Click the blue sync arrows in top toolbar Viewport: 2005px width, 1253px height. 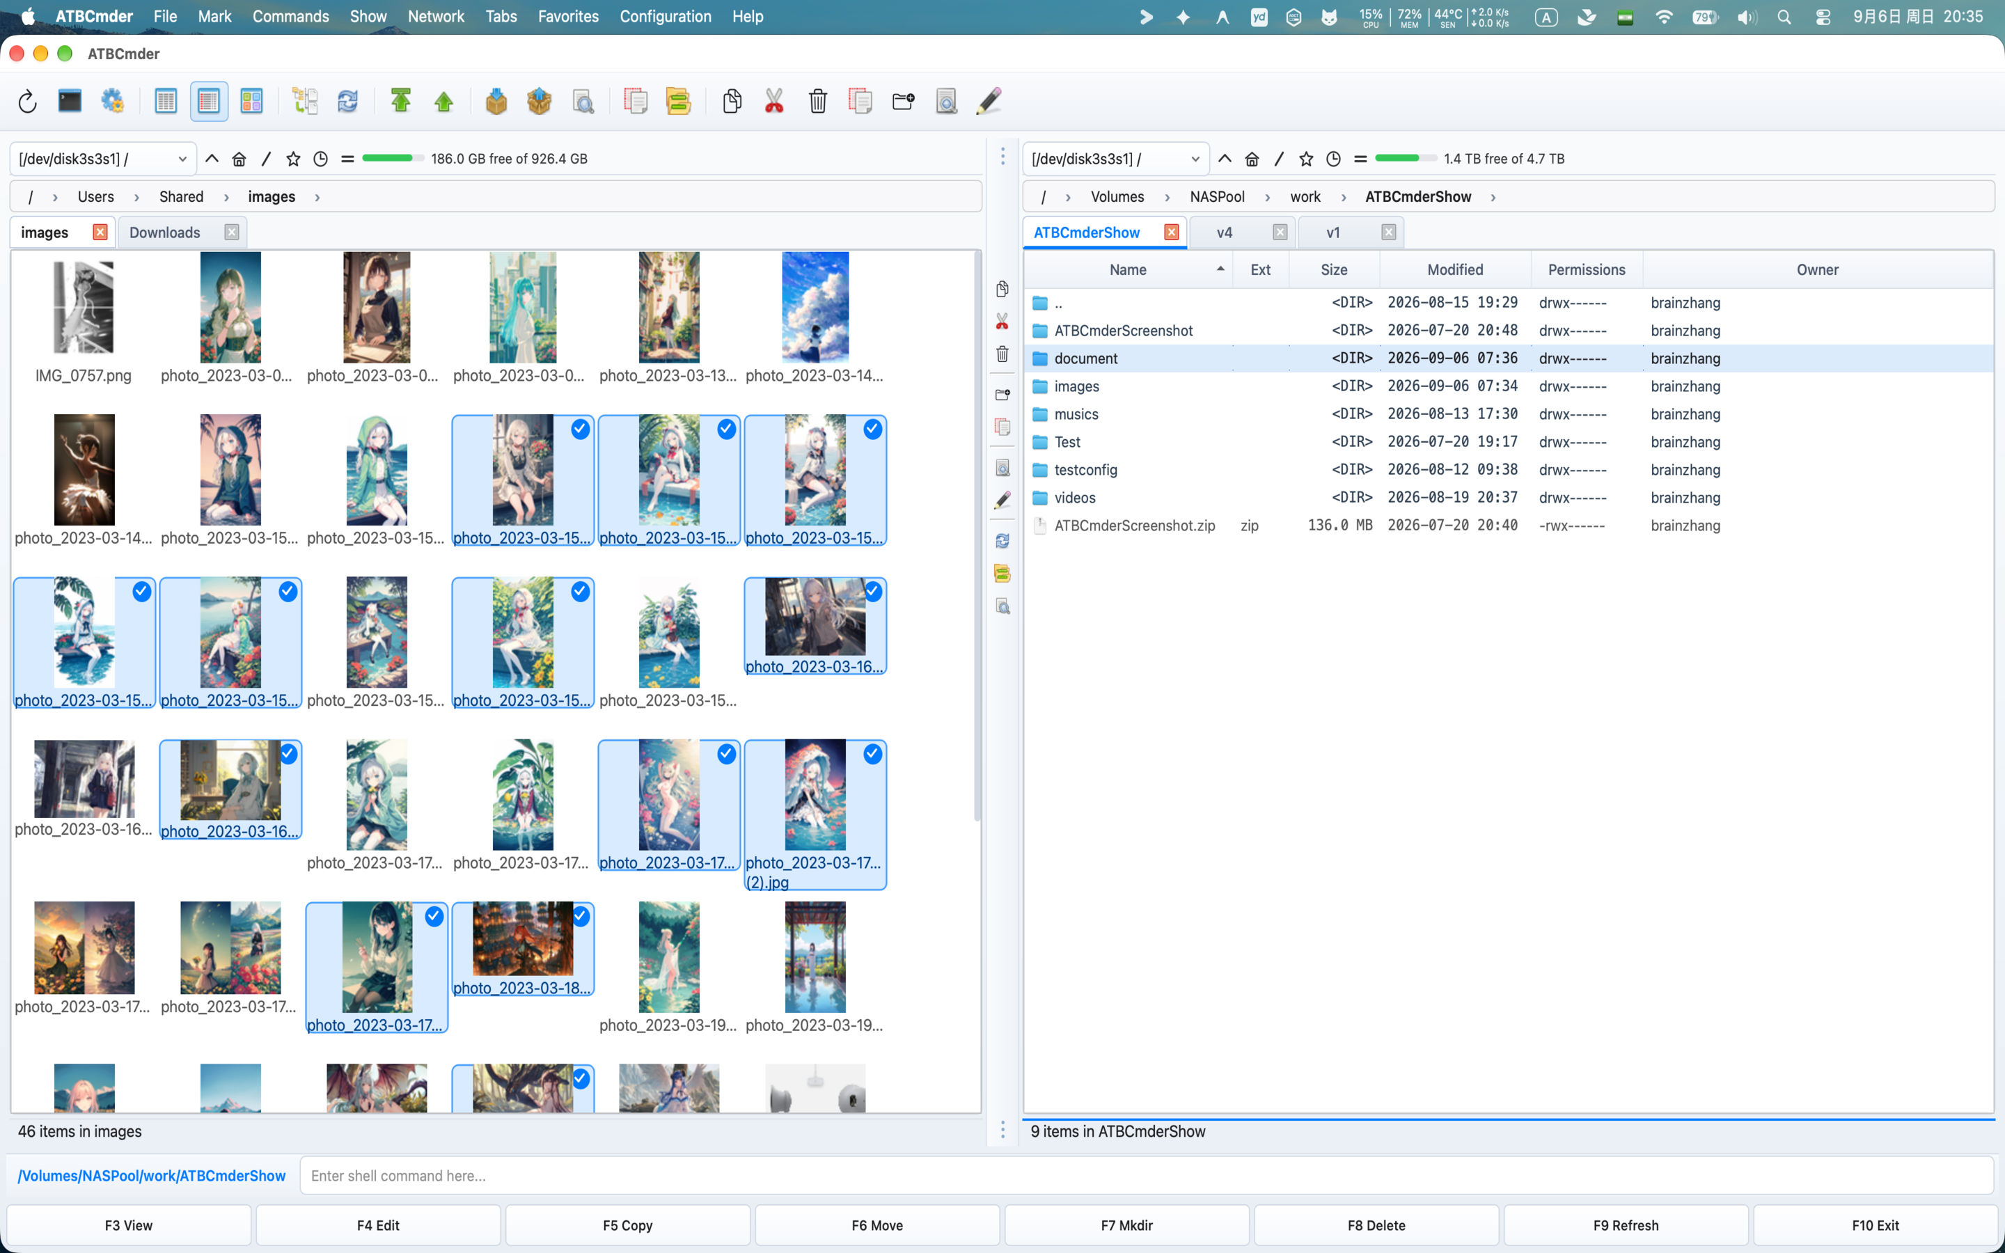(347, 102)
